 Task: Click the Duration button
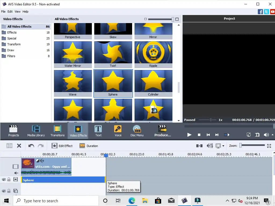pyautogui.click(x=89, y=146)
